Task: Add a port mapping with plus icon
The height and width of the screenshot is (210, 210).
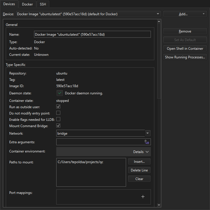Action: point(143,196)
